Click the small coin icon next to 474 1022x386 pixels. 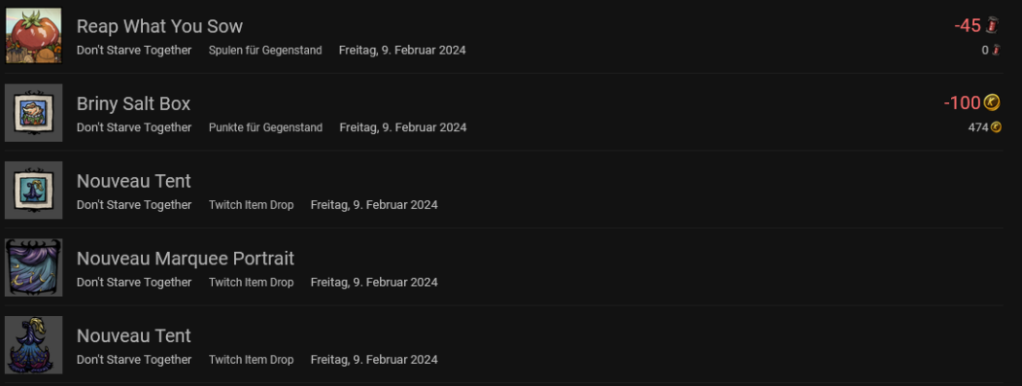coord(996,127)
